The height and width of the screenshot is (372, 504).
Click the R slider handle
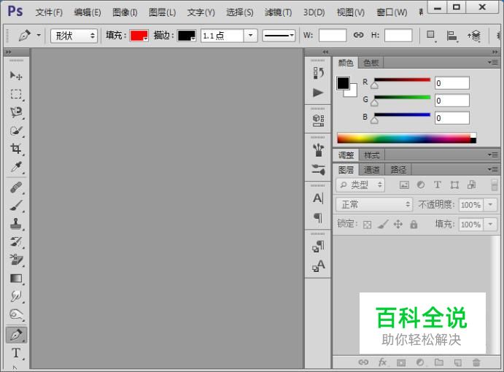pyautogui.click(x=374, y=86)
